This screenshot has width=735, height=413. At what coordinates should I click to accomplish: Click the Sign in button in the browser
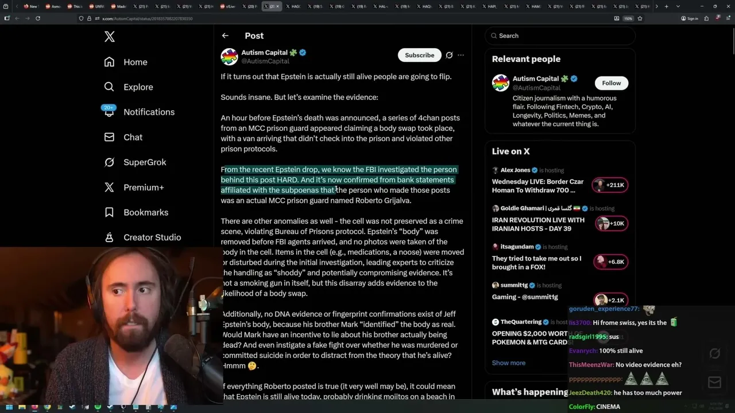coord(690,18)
